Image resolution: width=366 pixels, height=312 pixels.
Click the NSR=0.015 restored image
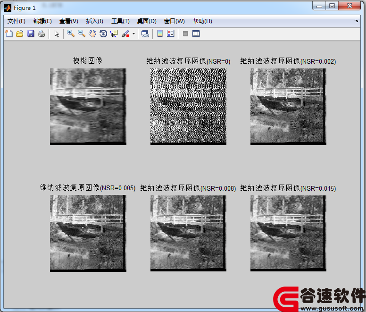tap(288, 233)
